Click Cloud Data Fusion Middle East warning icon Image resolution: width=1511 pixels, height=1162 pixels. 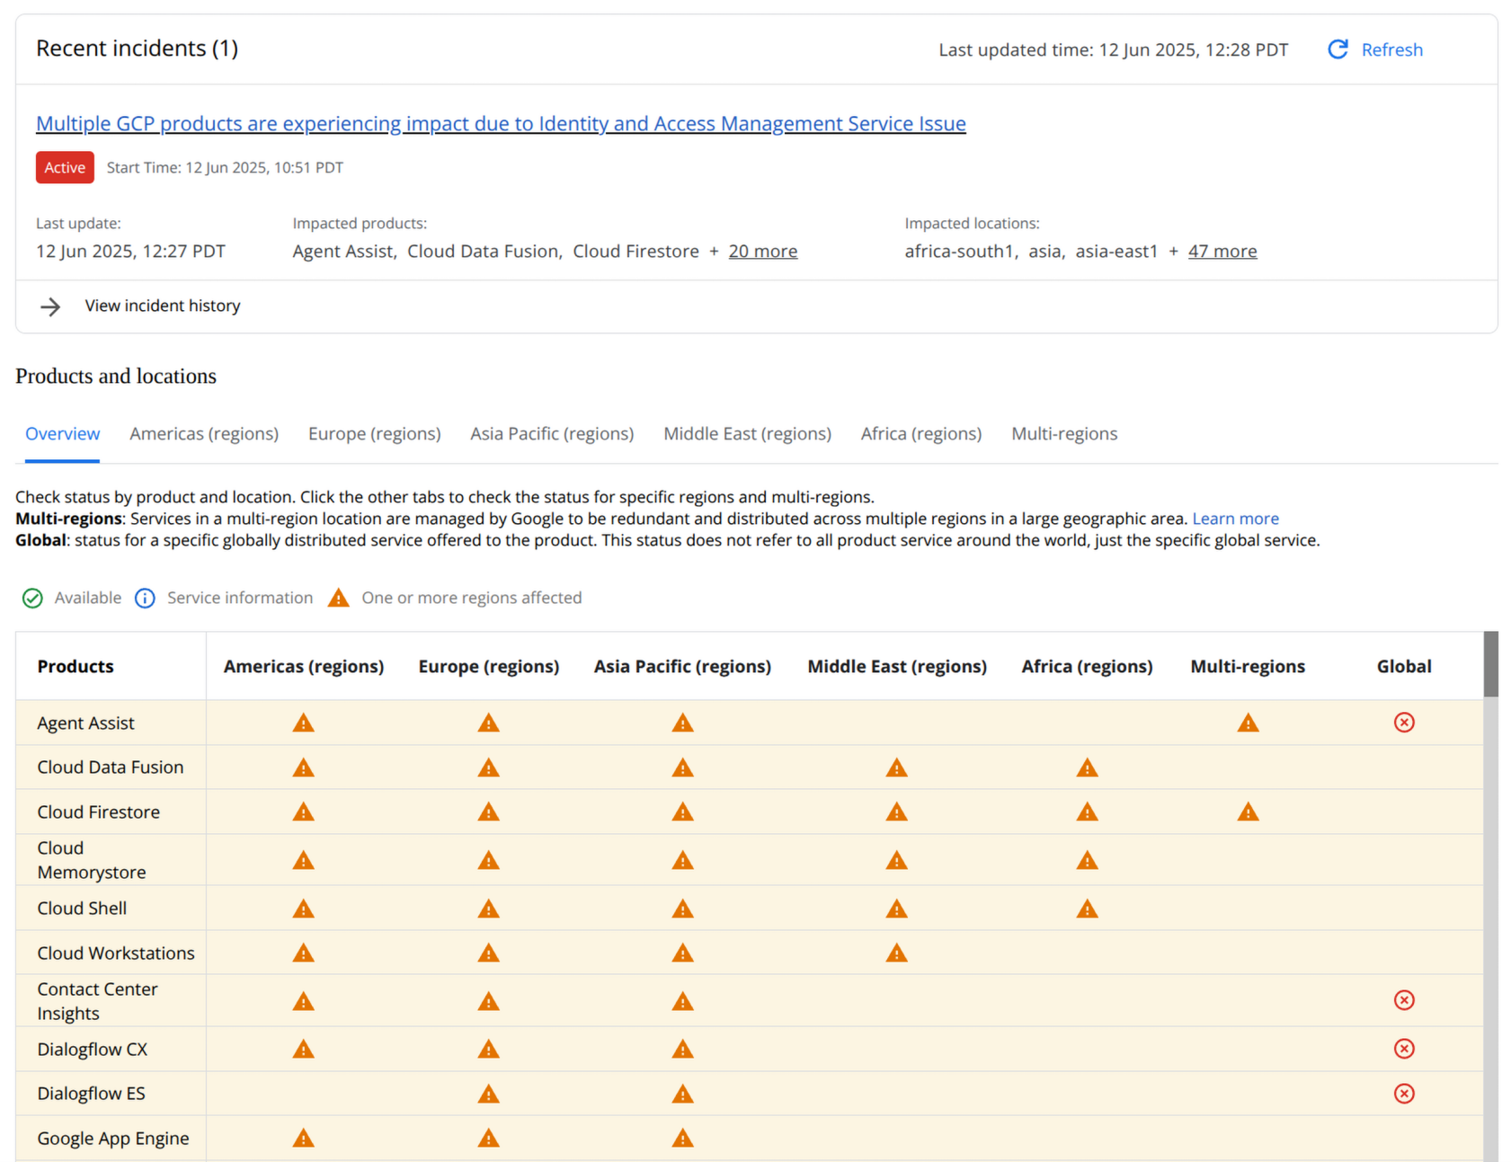[896, 767]
